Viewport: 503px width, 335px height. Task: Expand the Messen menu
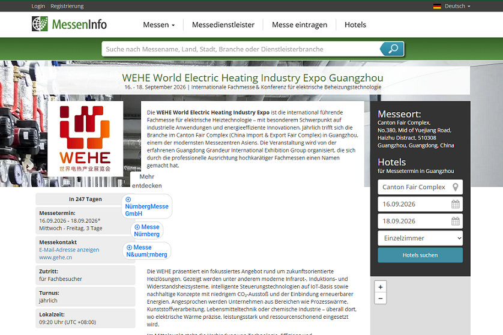point(158,25)
